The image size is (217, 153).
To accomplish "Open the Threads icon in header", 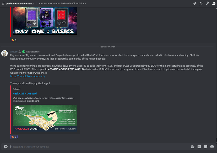I will tap(194, 3).
